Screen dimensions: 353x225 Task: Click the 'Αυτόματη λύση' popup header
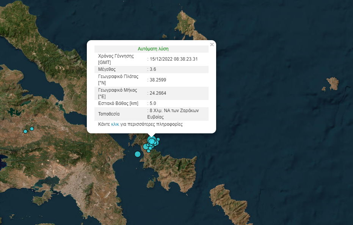pos(153,49)
